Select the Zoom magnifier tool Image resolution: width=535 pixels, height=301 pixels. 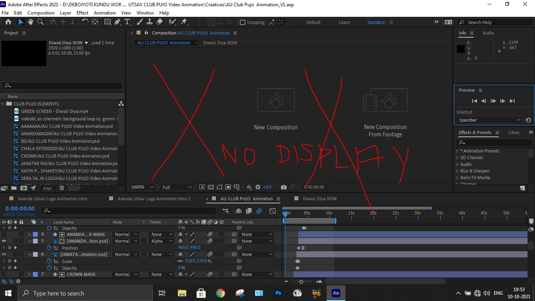click(x=40, y=22)
